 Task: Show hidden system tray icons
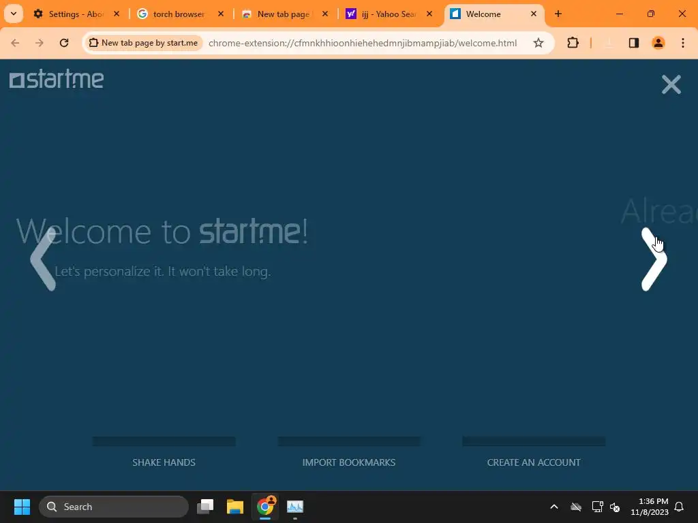(x=554, y=507)
